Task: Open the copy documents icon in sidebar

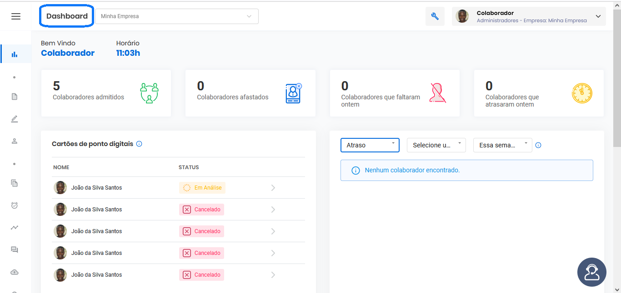Action: pos(15,183)
